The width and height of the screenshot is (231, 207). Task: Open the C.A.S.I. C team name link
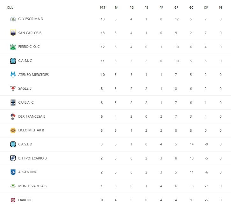tap(25, 61)
